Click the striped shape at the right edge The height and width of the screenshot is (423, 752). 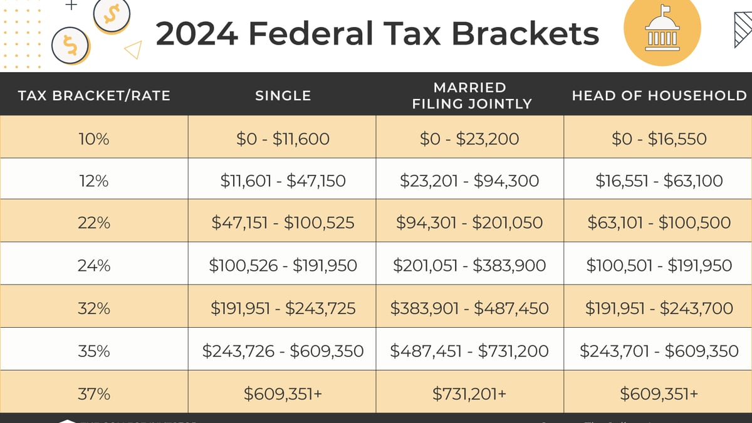tap(744, 31)
